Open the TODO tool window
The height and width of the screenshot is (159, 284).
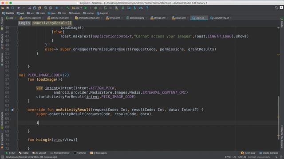point(24,153)
